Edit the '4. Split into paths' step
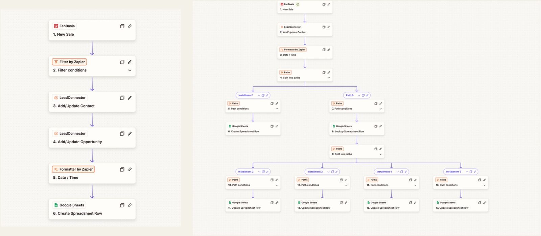Viewport: 541px width, 236px height. coord(329,72)
